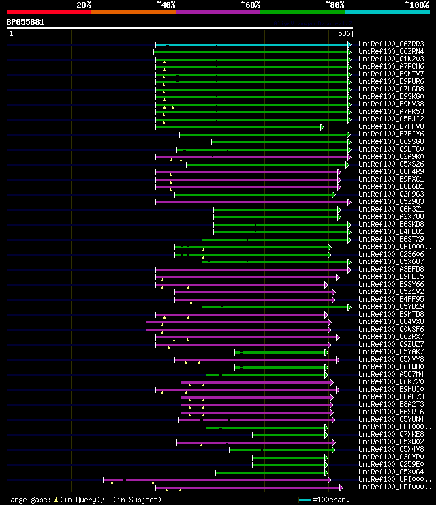This screenshot has height=505, width=436.
Task: Click the white query sequence bar
Action: click(x=180, y=28)
